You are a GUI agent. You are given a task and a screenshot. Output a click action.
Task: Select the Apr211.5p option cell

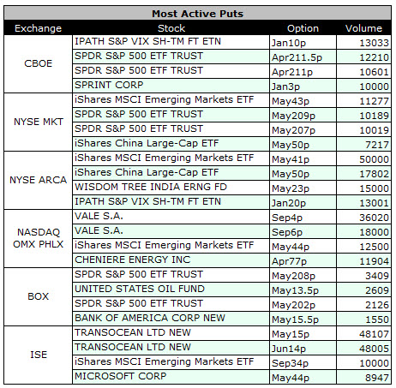click(x=303, y=57)
